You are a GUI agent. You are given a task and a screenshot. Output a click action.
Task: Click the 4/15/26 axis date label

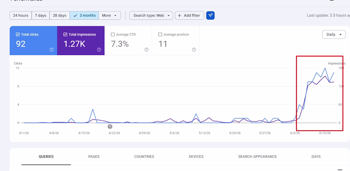click(x=84, y=133)
